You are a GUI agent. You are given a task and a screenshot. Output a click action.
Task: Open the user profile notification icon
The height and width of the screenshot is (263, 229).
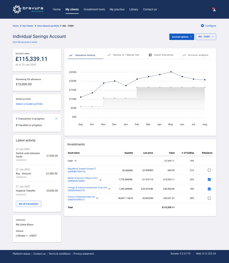pyautogui.click(x=214, y=10)
